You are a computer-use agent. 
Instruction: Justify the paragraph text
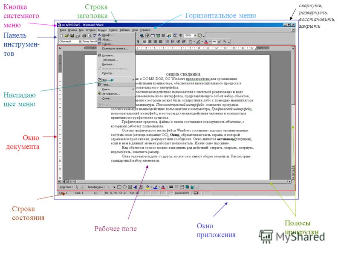[161, 41]
